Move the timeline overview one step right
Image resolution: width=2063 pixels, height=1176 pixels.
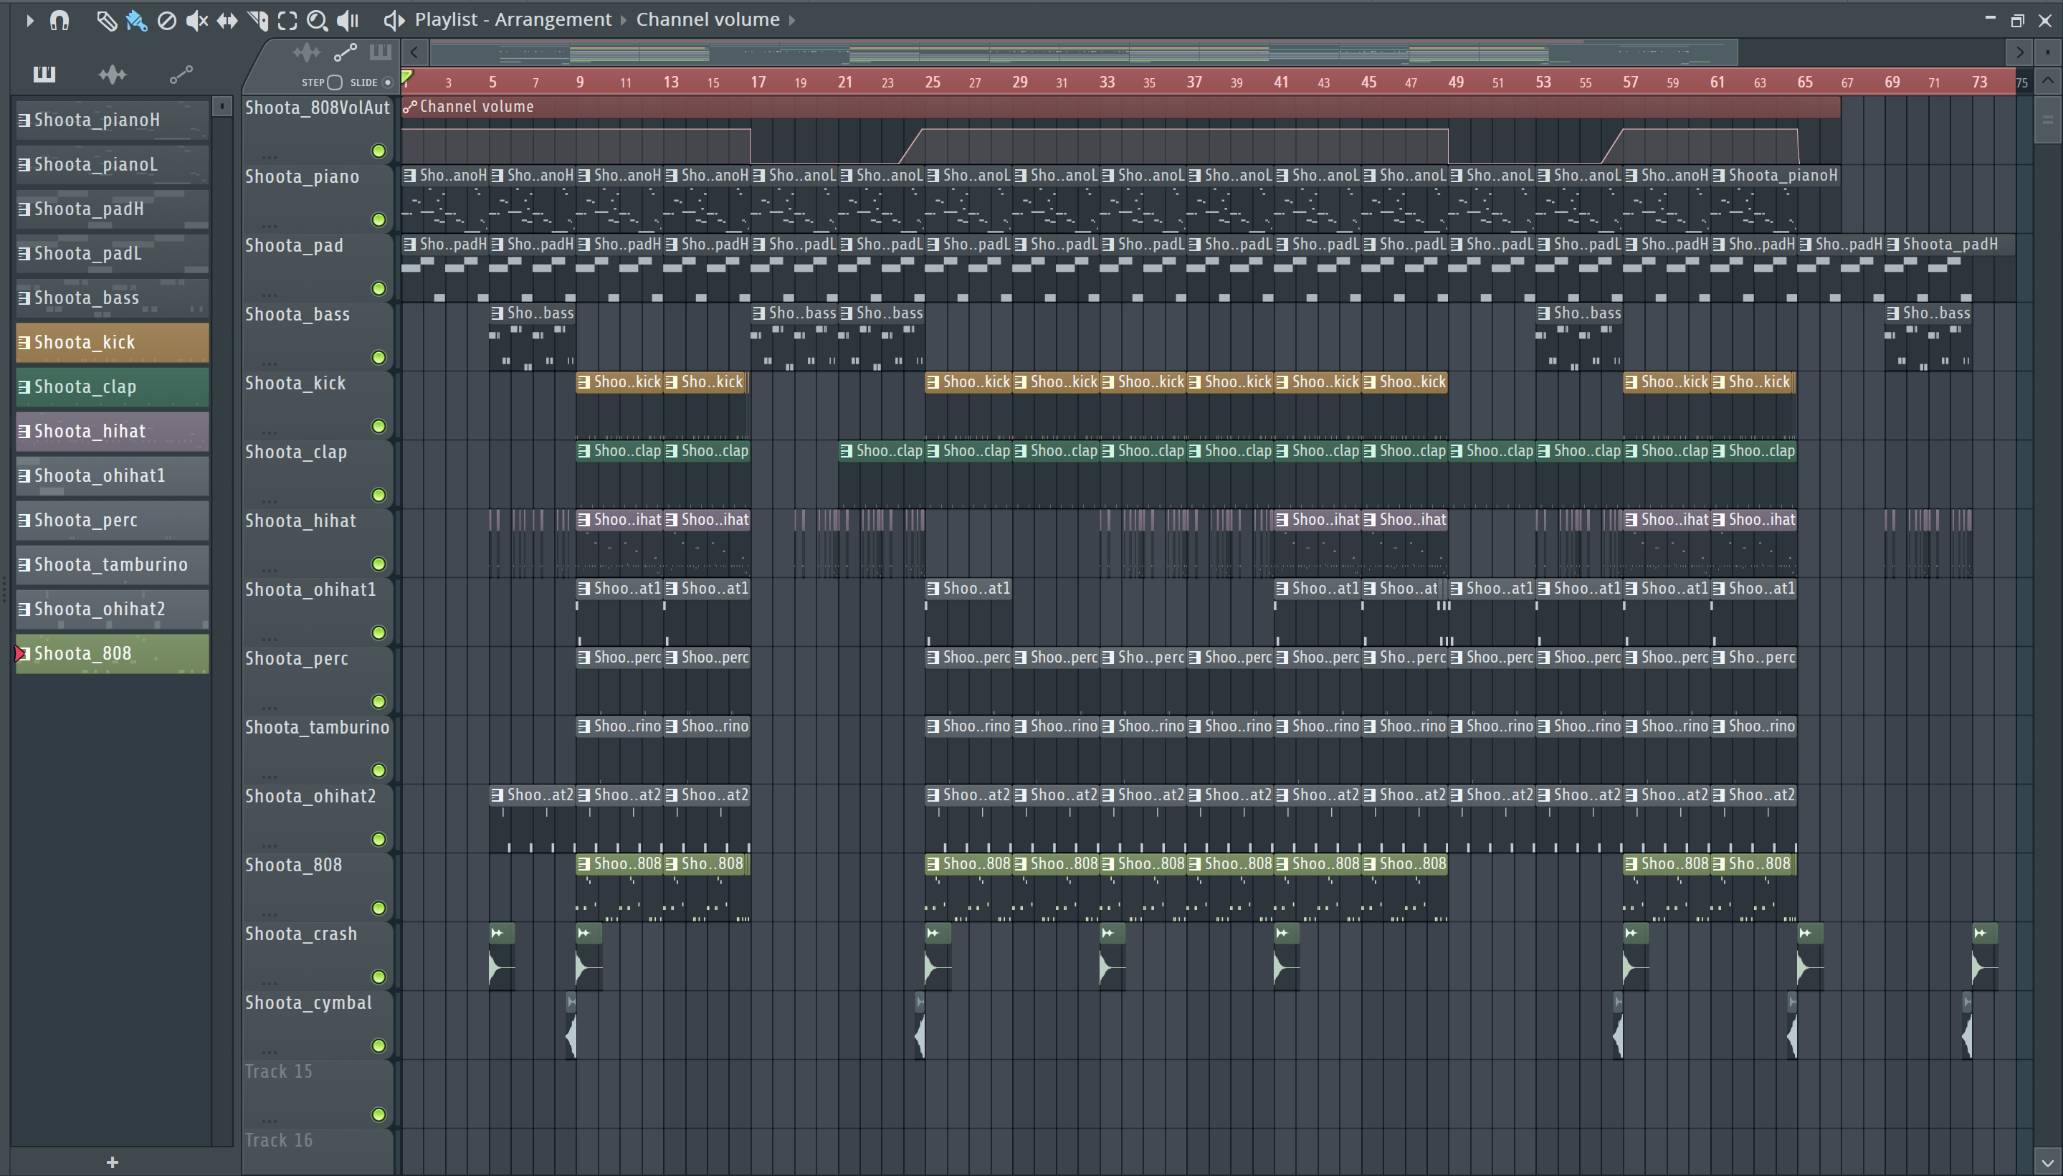2019,53
